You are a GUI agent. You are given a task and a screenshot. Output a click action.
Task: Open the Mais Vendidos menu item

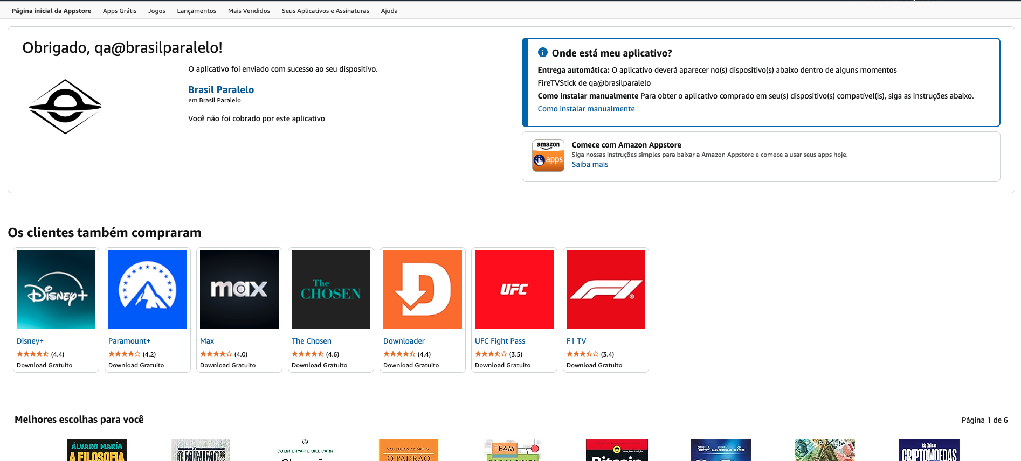(x=249, y=11)
